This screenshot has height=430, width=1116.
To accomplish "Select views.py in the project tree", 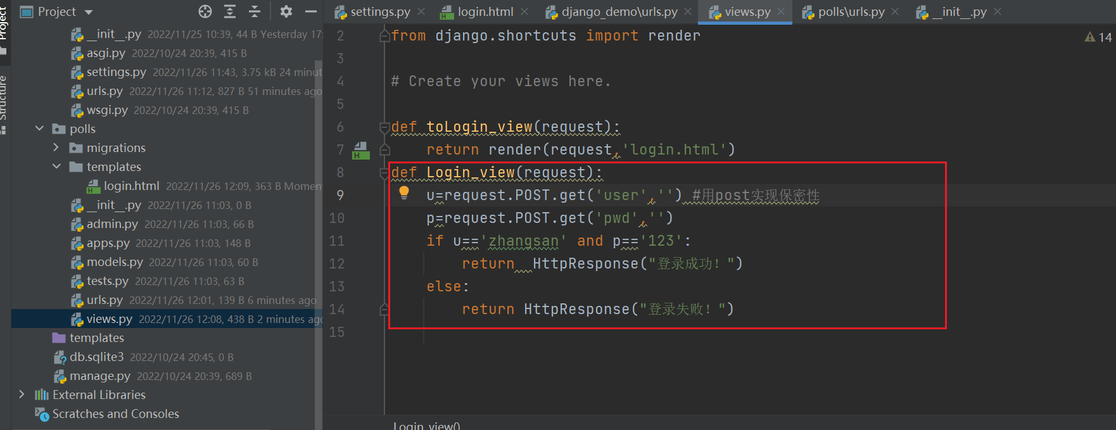I will click(110, 319).
